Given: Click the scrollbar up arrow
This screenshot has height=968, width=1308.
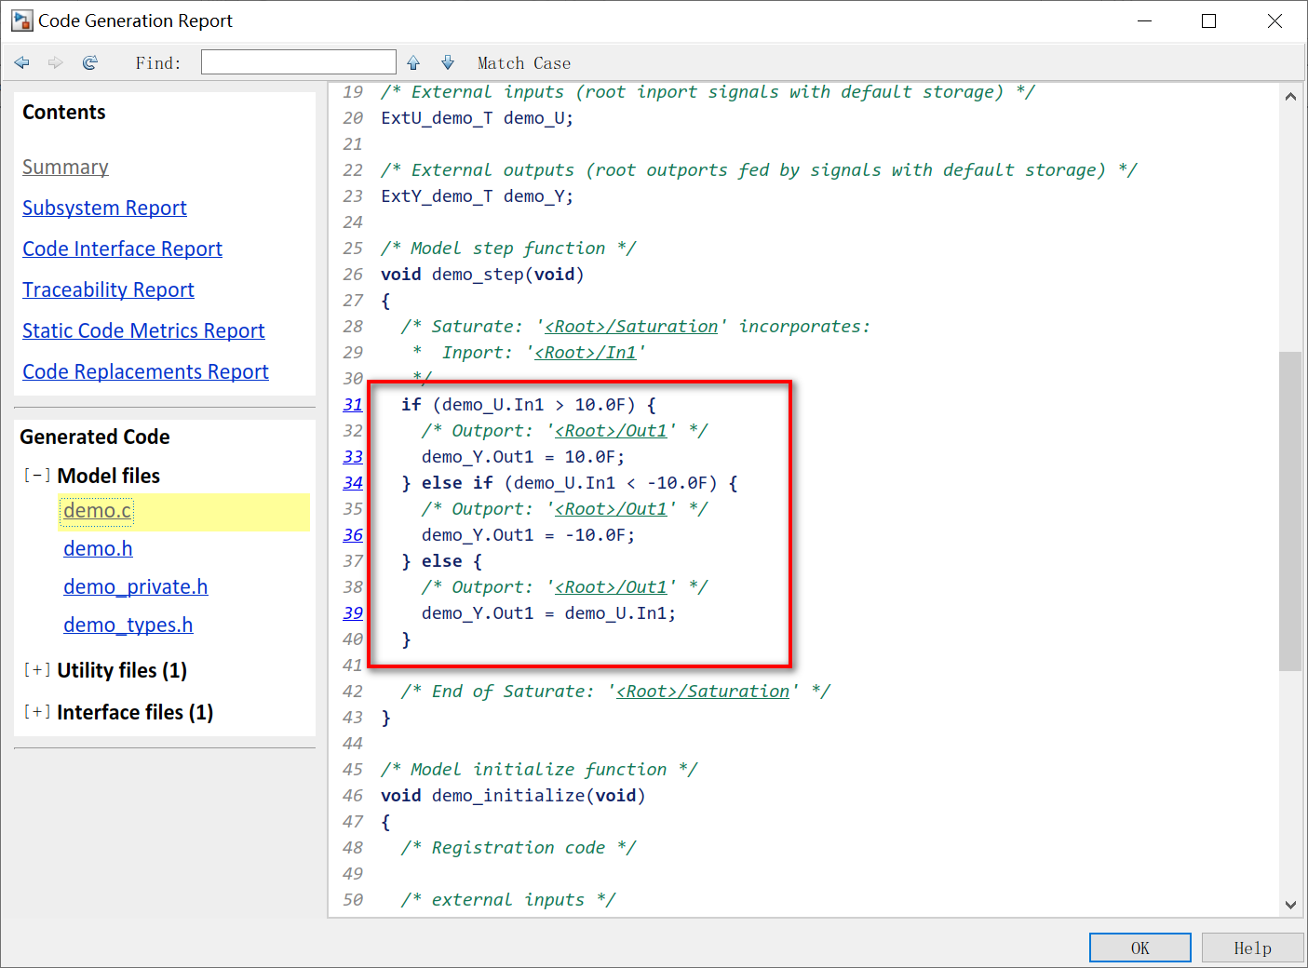Looking at the screenshot, I should pyautogui.click(x=1290, y=97).
